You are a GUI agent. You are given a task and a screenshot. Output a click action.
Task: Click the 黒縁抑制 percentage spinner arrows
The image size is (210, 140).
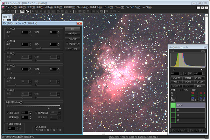coord(17,128)
